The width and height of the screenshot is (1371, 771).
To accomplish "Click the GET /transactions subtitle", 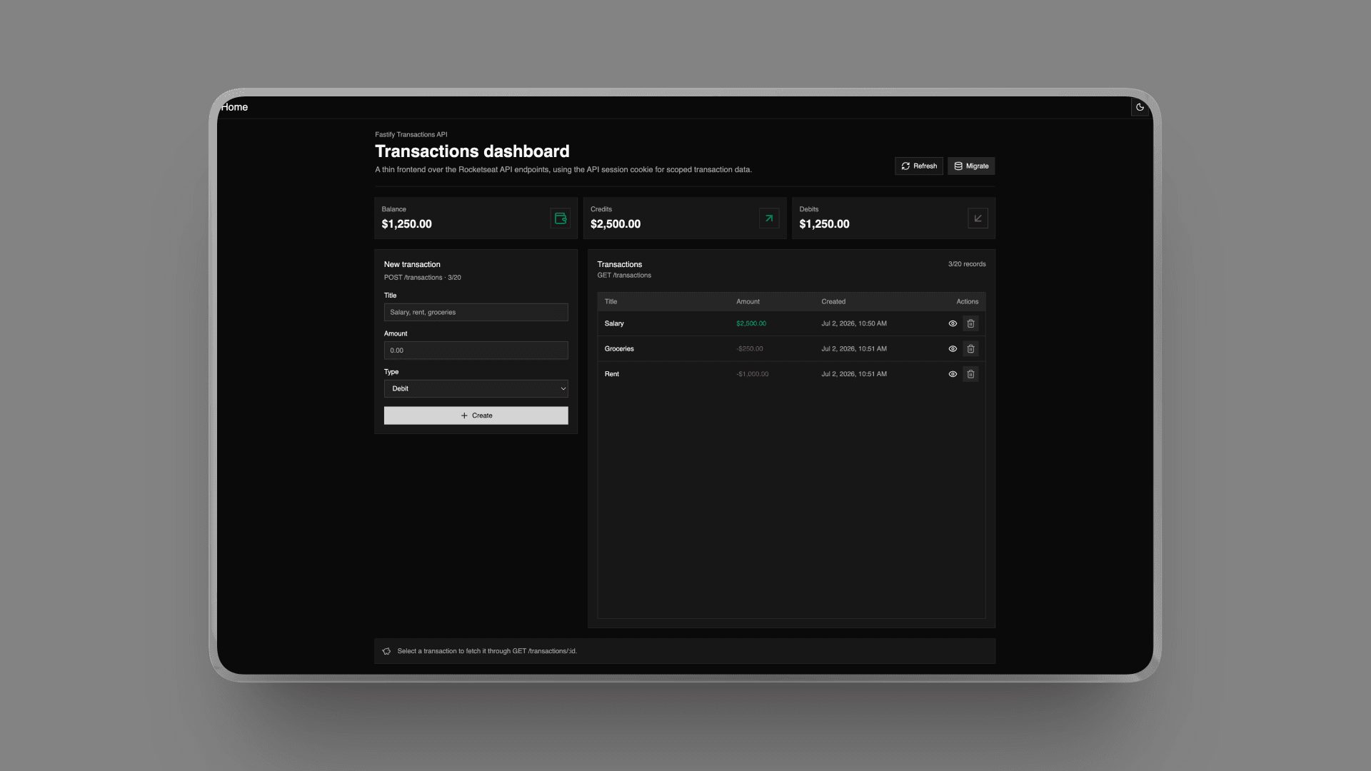I will pos(624,276).
